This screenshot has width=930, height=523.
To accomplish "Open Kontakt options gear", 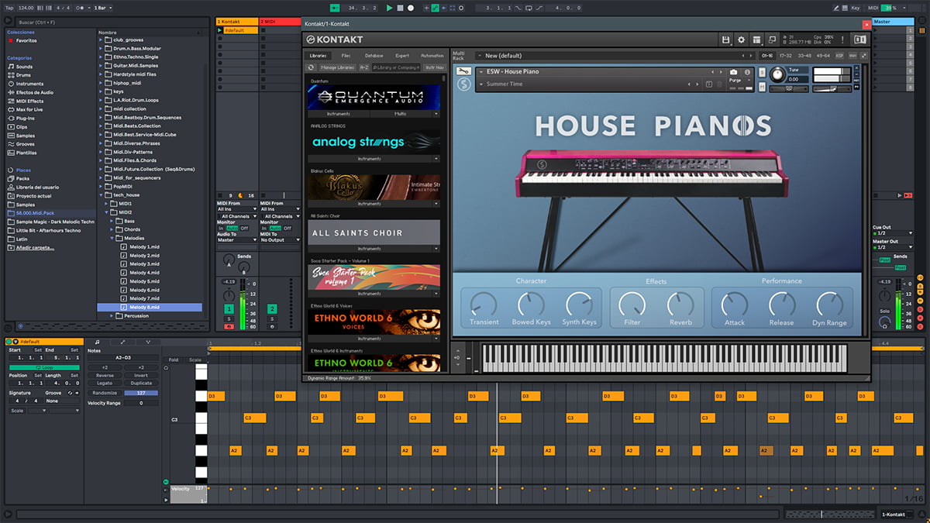I will (x=741, y=40).
